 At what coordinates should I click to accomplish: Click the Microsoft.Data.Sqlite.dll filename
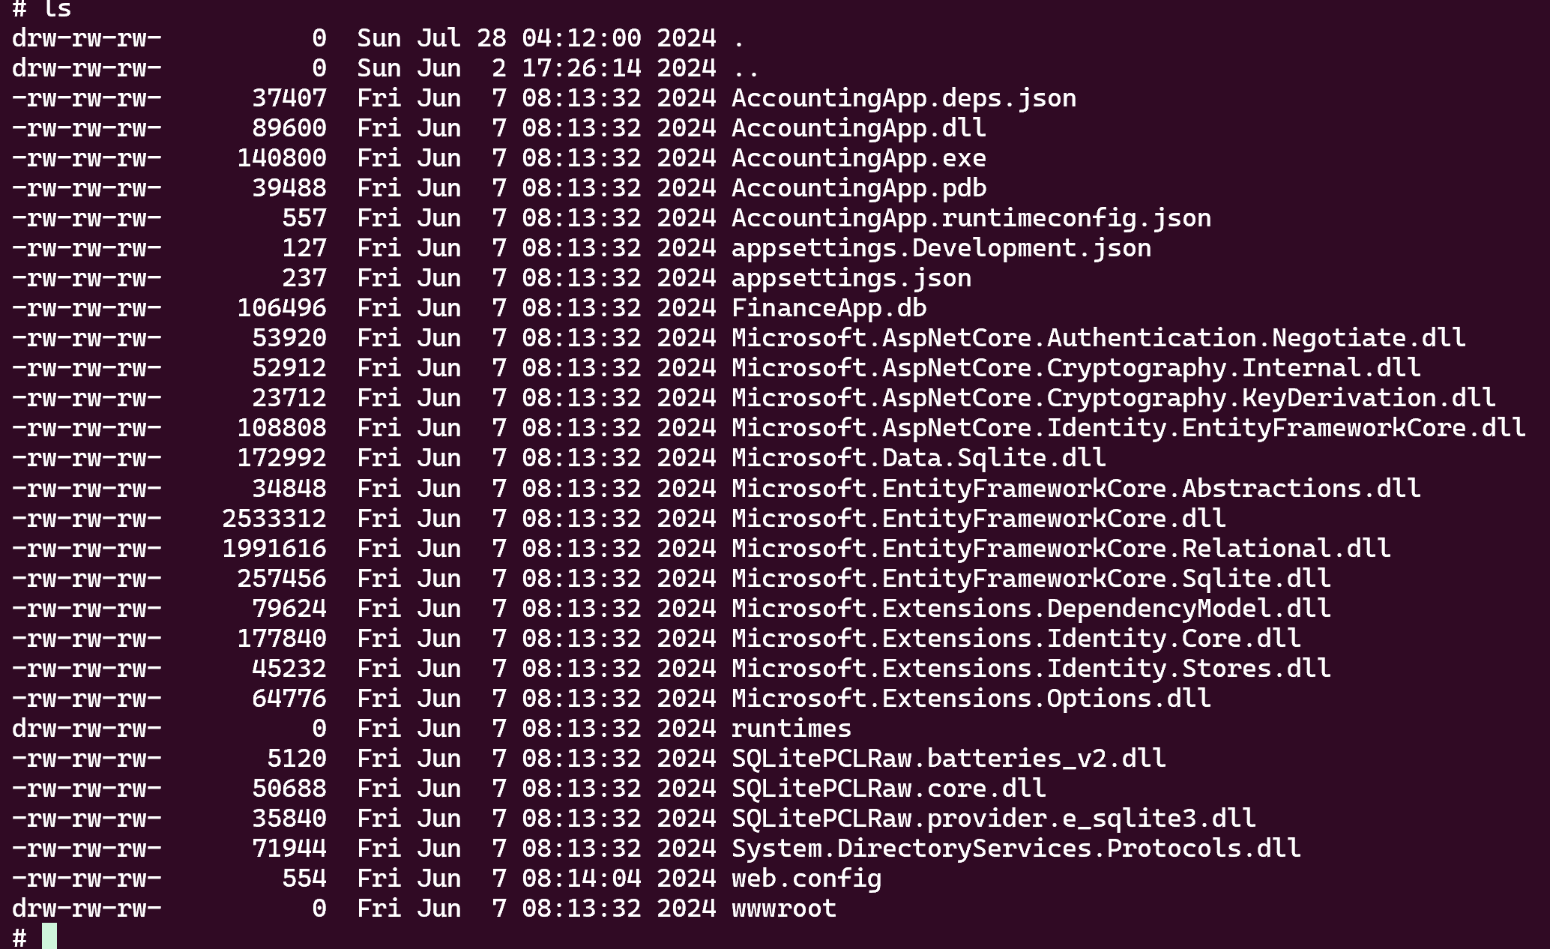[919, 458]
